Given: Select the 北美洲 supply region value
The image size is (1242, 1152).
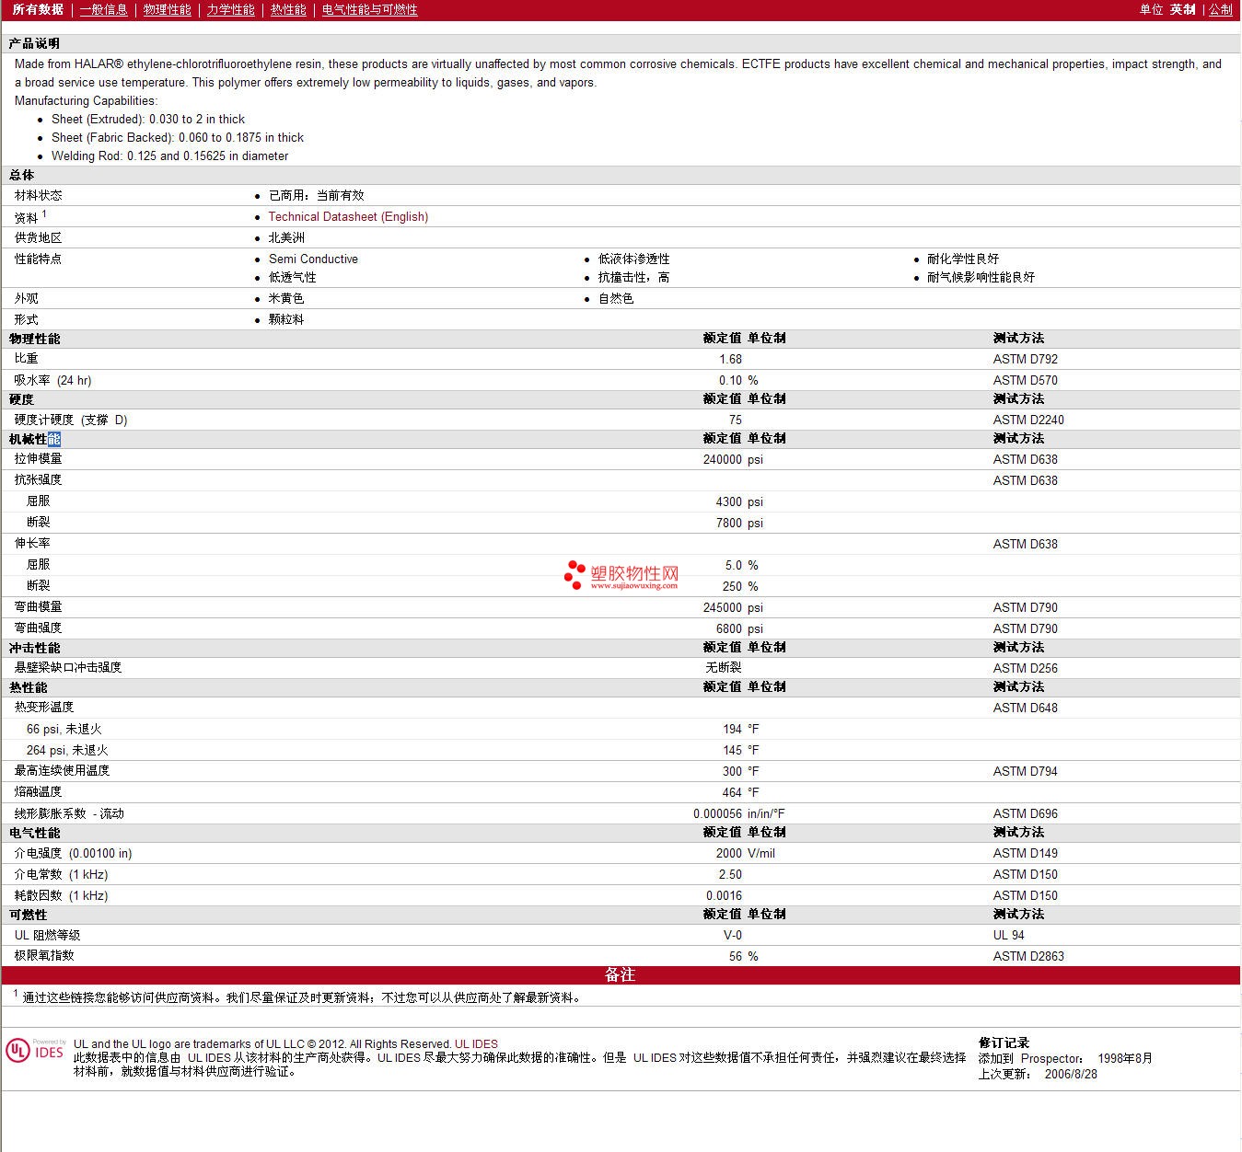Looking at the screenshot, I should point(286,237).
